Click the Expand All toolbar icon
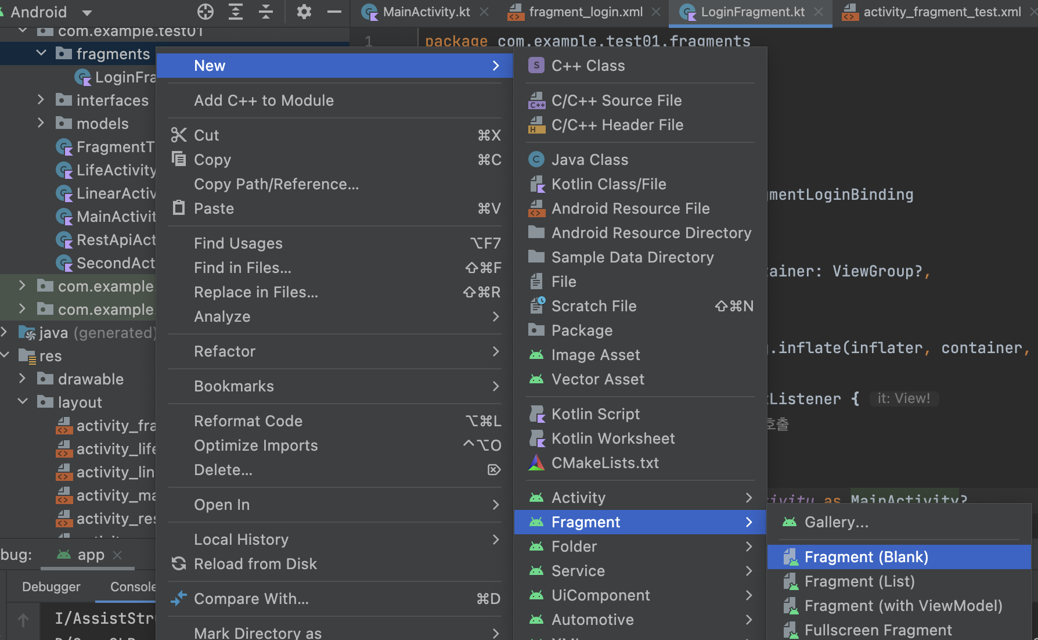 (x=236, y=12)
